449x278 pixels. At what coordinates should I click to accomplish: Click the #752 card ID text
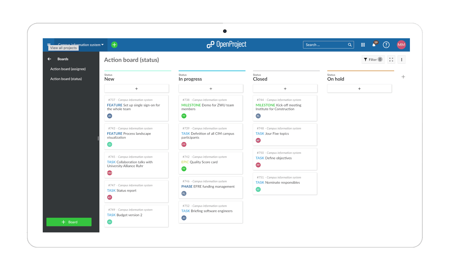pyautogui.click(x=186, y=206)
